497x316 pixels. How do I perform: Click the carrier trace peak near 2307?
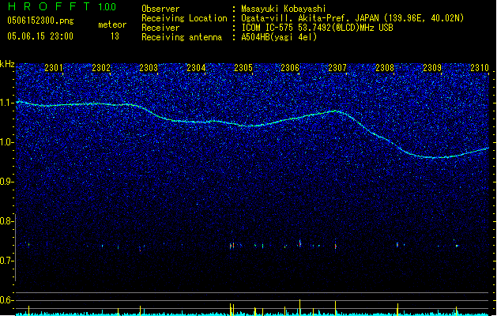(x=336, y=111)
